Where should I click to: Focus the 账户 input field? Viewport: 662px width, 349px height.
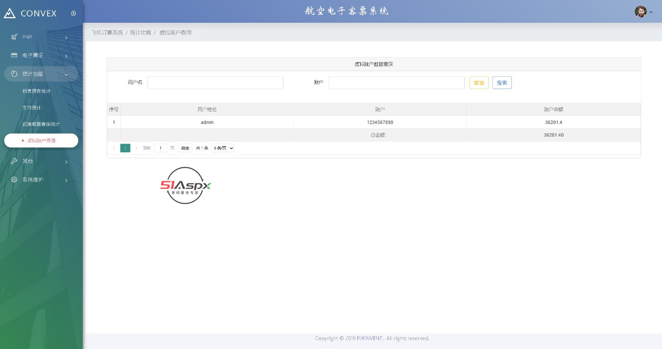point(396,82)
